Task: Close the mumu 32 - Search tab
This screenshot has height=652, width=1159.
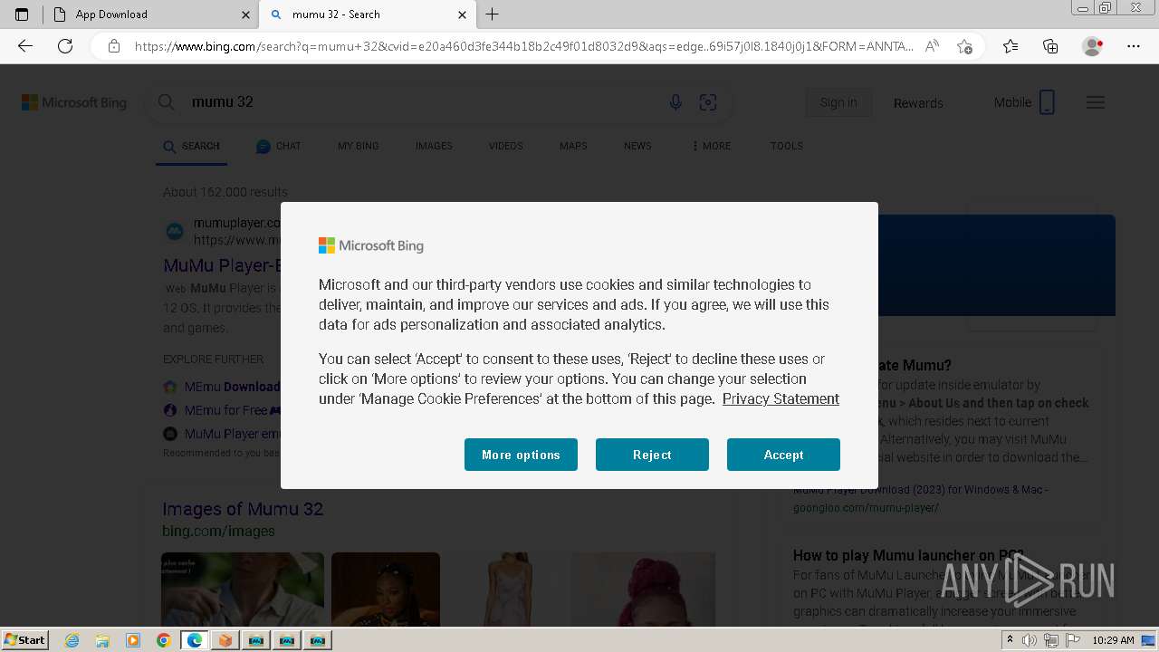Action: click(x=462, y=14)
